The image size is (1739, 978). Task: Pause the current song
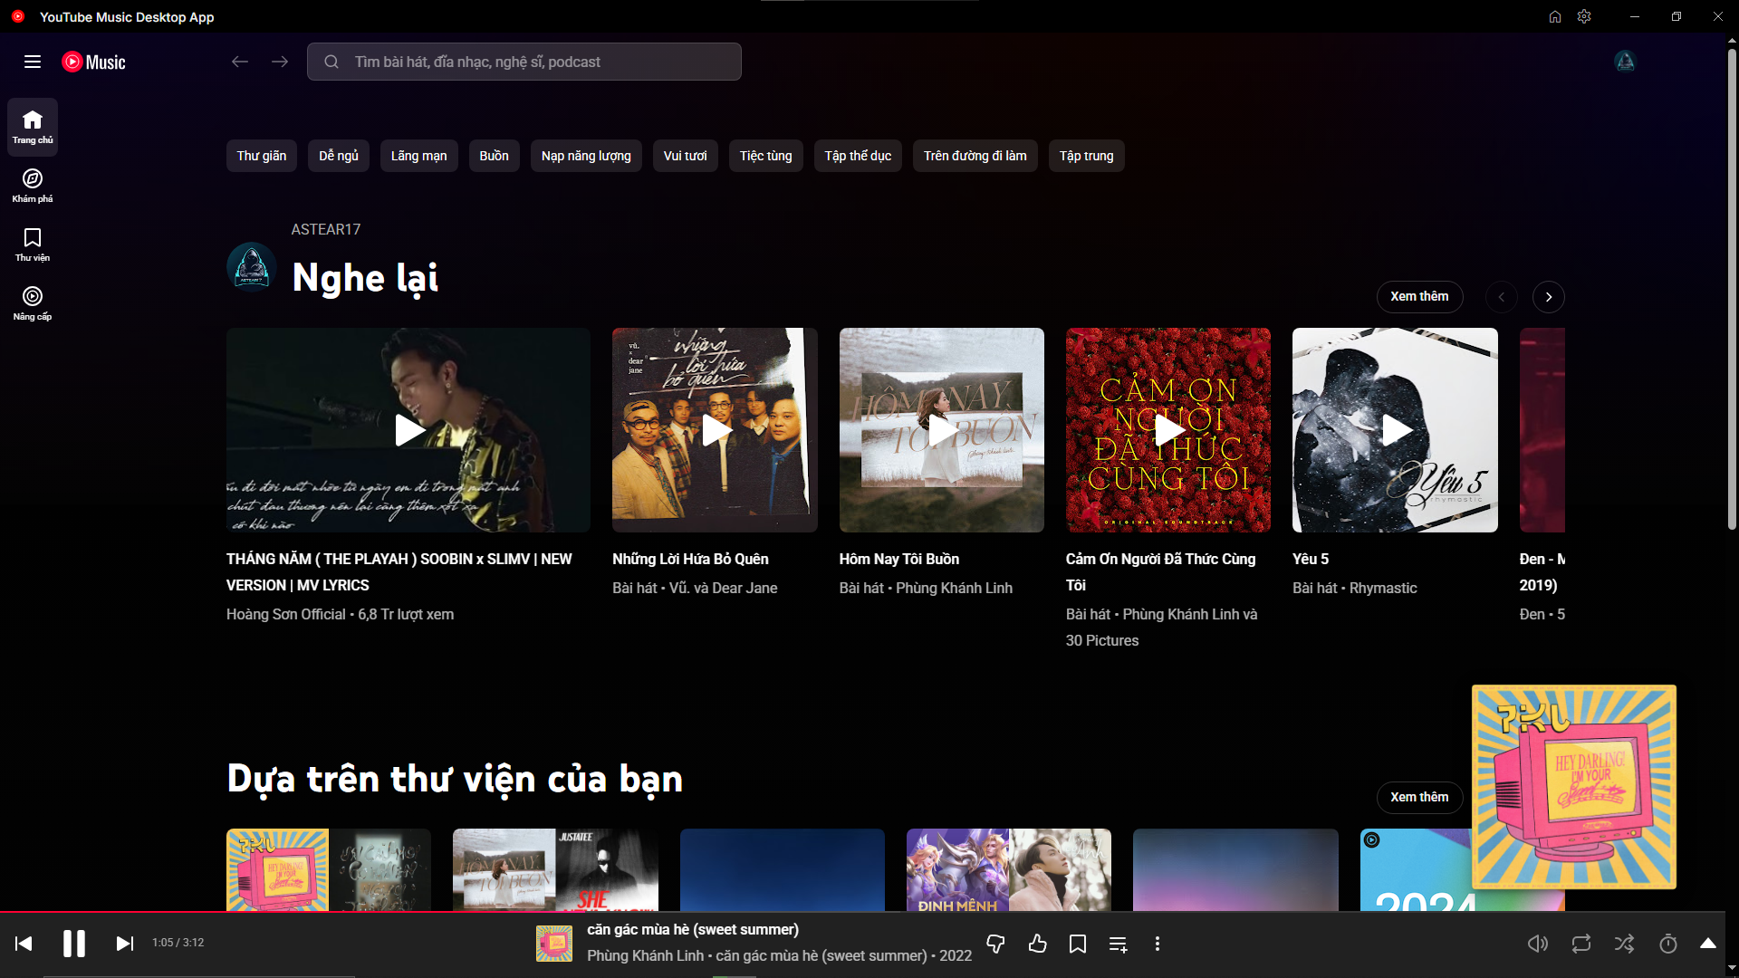coord(74,944)
